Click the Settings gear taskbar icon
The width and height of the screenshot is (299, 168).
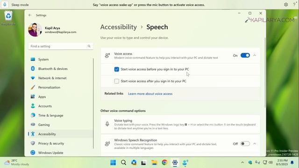(175, 162)
